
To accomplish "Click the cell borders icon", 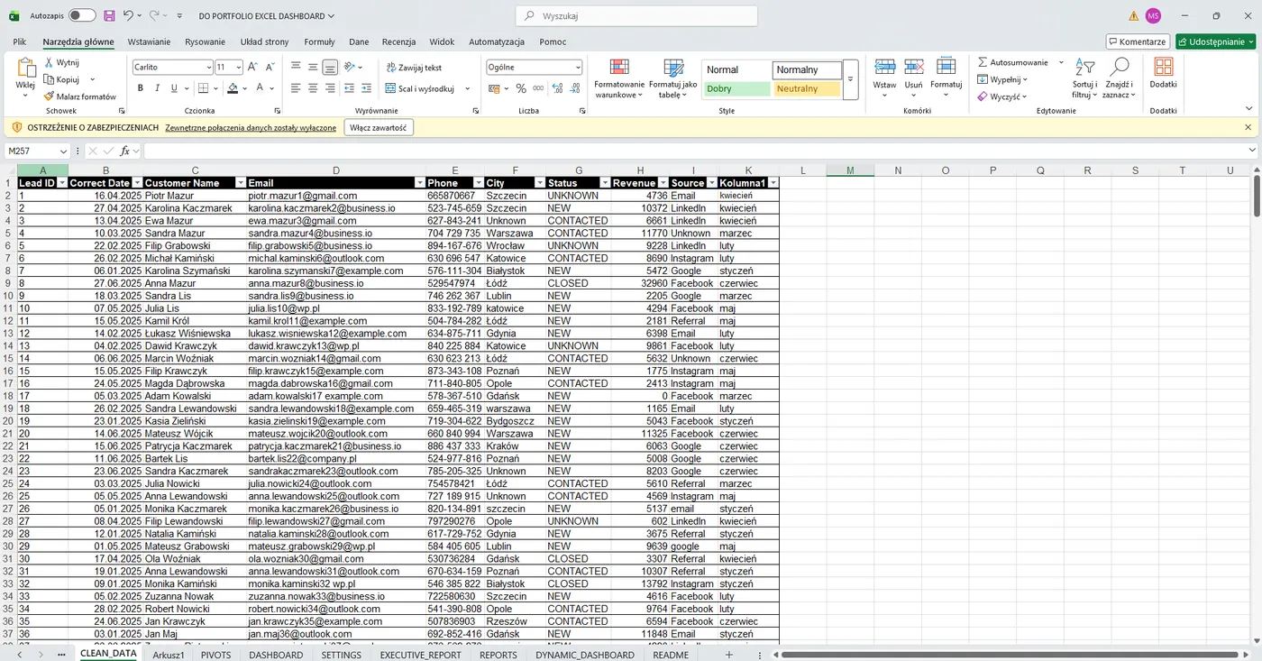I will 203,88.
